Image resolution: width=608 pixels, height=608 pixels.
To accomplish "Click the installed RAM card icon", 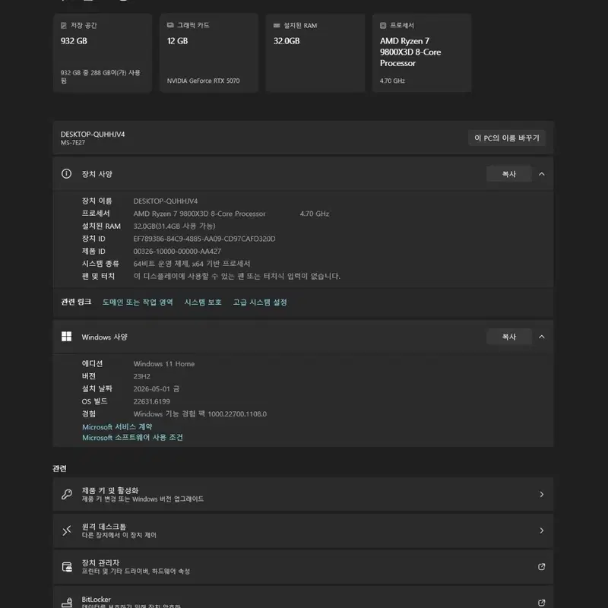I will tap(277, 26).
